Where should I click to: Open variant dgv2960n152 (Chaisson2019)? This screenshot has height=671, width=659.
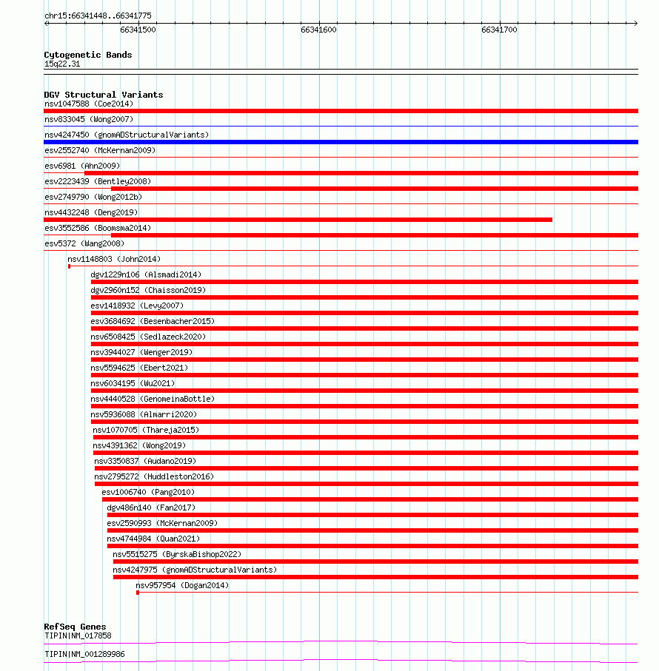click(148, 290)
